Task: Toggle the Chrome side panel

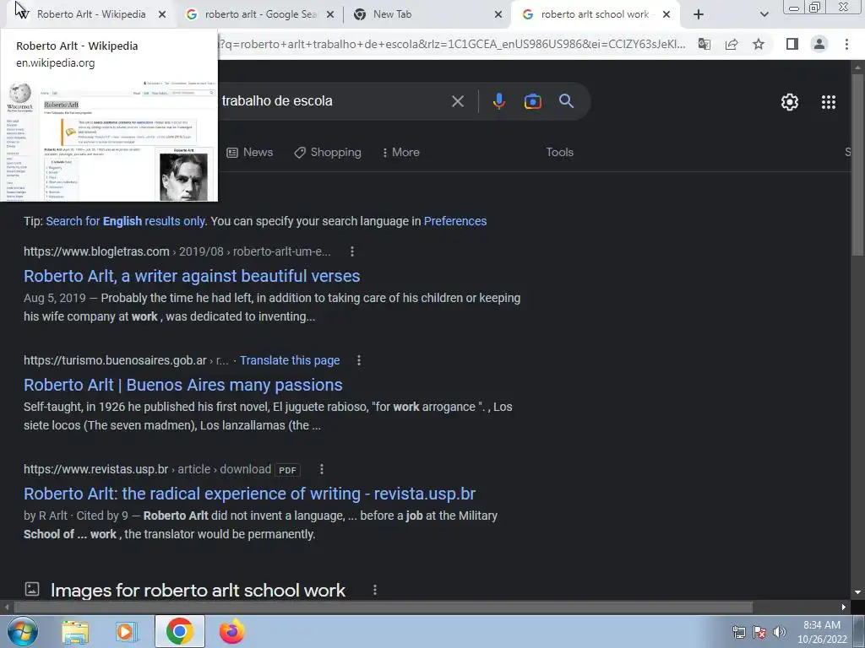Action: [x=792, y=44]
